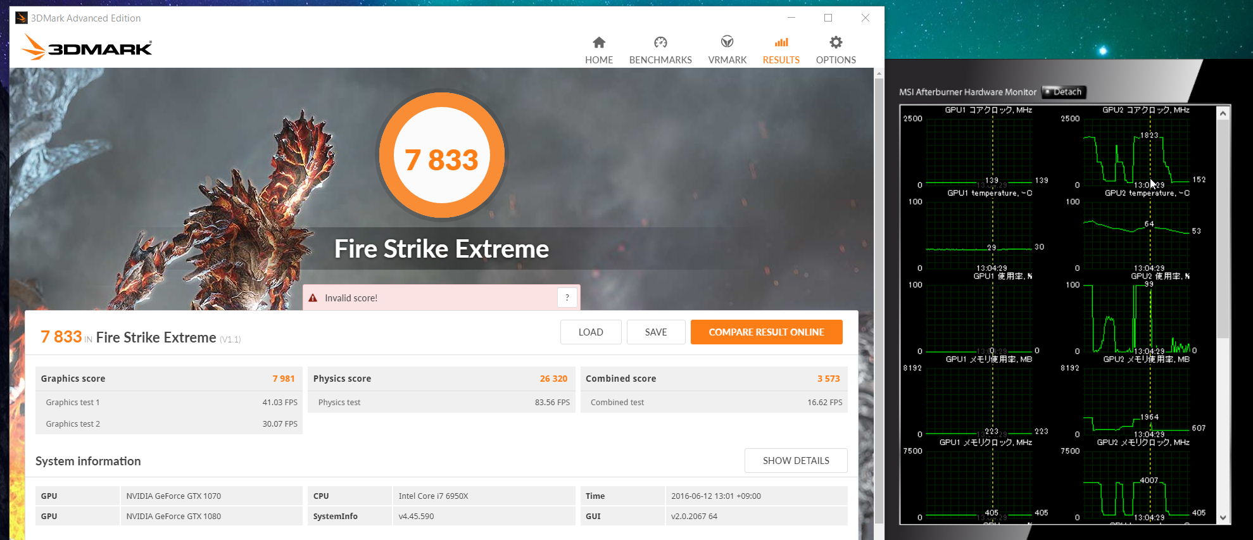This screenshot has height=540, width=1253.
Task: Click the Detach button in Afterburner monitor
Action: tap(1064, 92)
